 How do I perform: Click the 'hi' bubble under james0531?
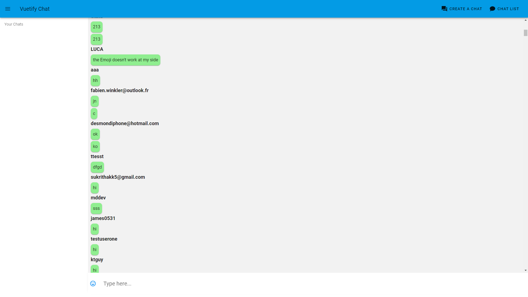95,229
